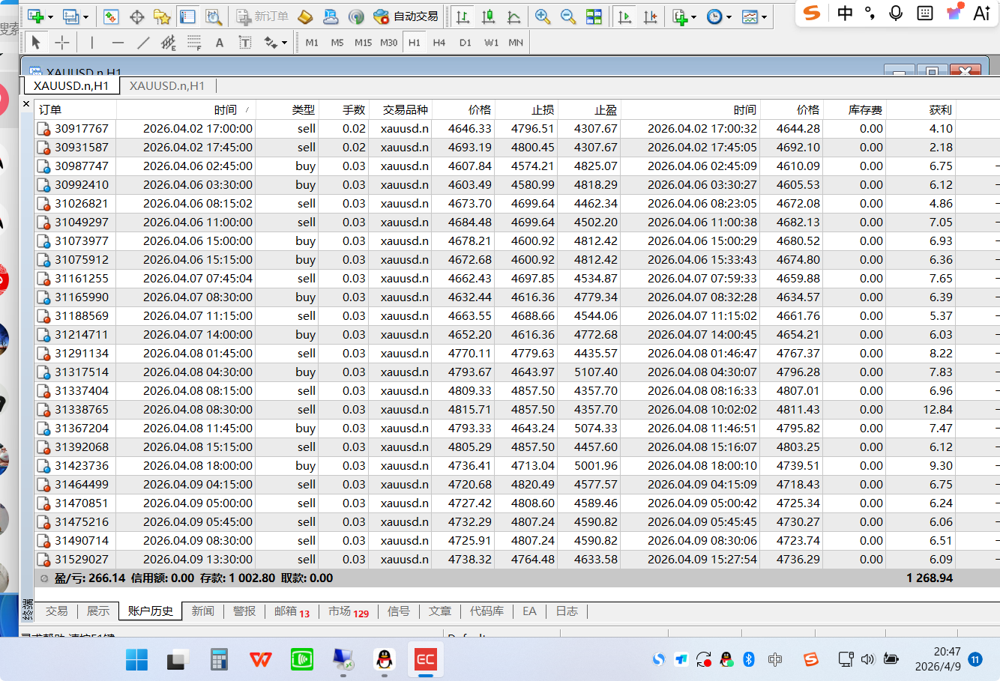Expand the profiles dropdown arrow

(x=85, y=16)
